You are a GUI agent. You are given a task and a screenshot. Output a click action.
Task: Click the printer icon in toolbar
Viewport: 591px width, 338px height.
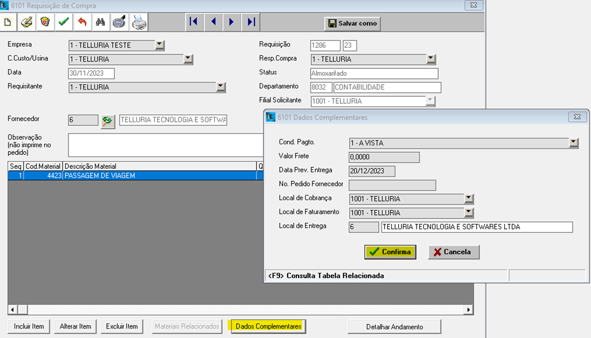[x=139, y=22]
